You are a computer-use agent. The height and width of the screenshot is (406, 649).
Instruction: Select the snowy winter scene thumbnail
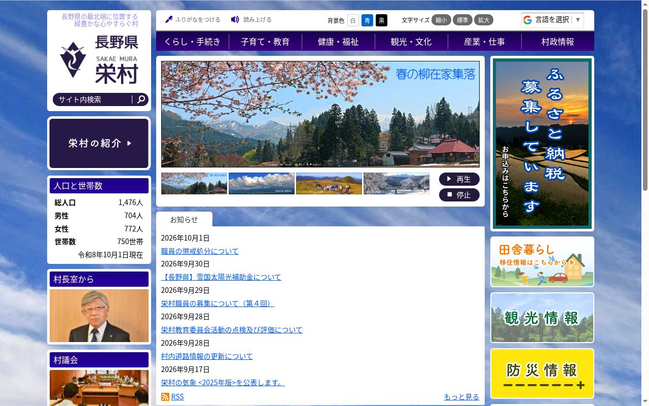coord(396,183)
